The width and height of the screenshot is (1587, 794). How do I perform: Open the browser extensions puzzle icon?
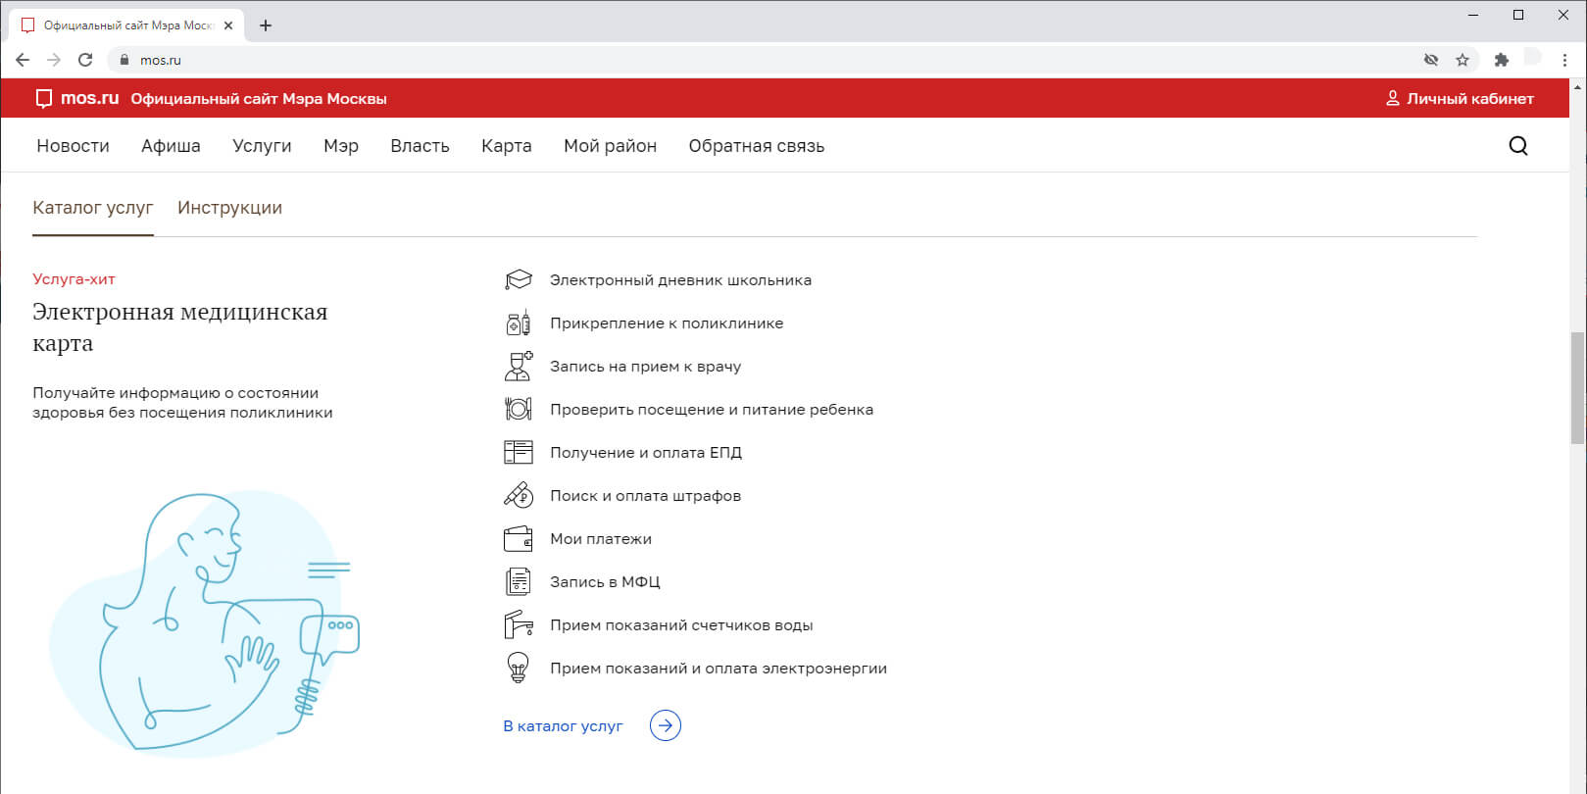[x=1501, y=60]
